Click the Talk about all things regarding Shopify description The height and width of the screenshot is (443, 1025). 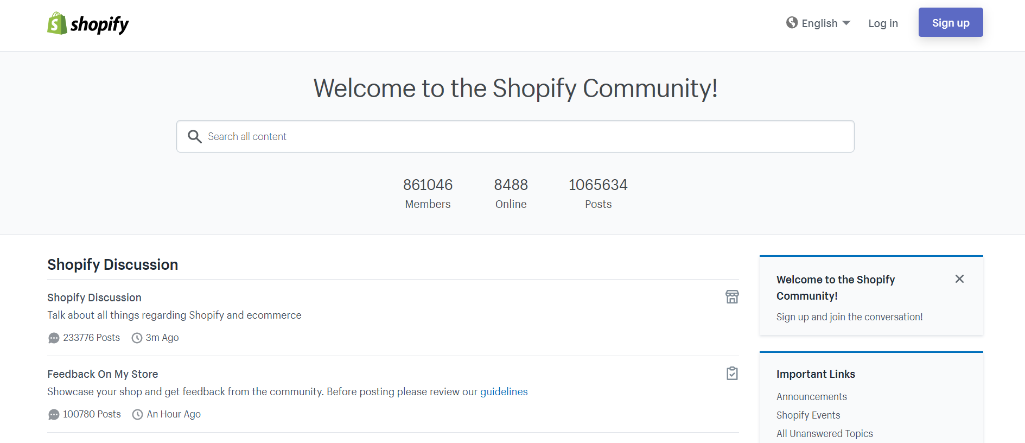click(174, 315)
